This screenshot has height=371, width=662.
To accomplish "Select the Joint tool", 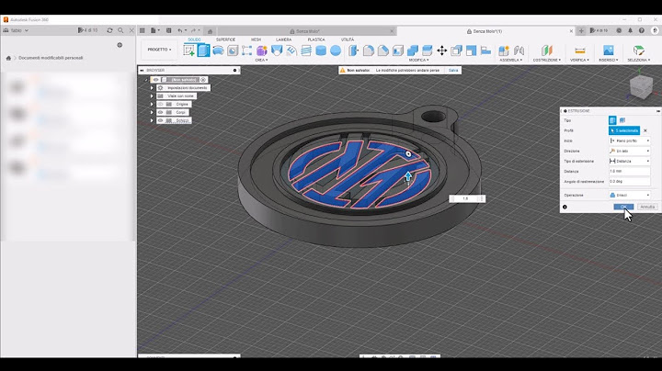I will [x=519, y=51].
